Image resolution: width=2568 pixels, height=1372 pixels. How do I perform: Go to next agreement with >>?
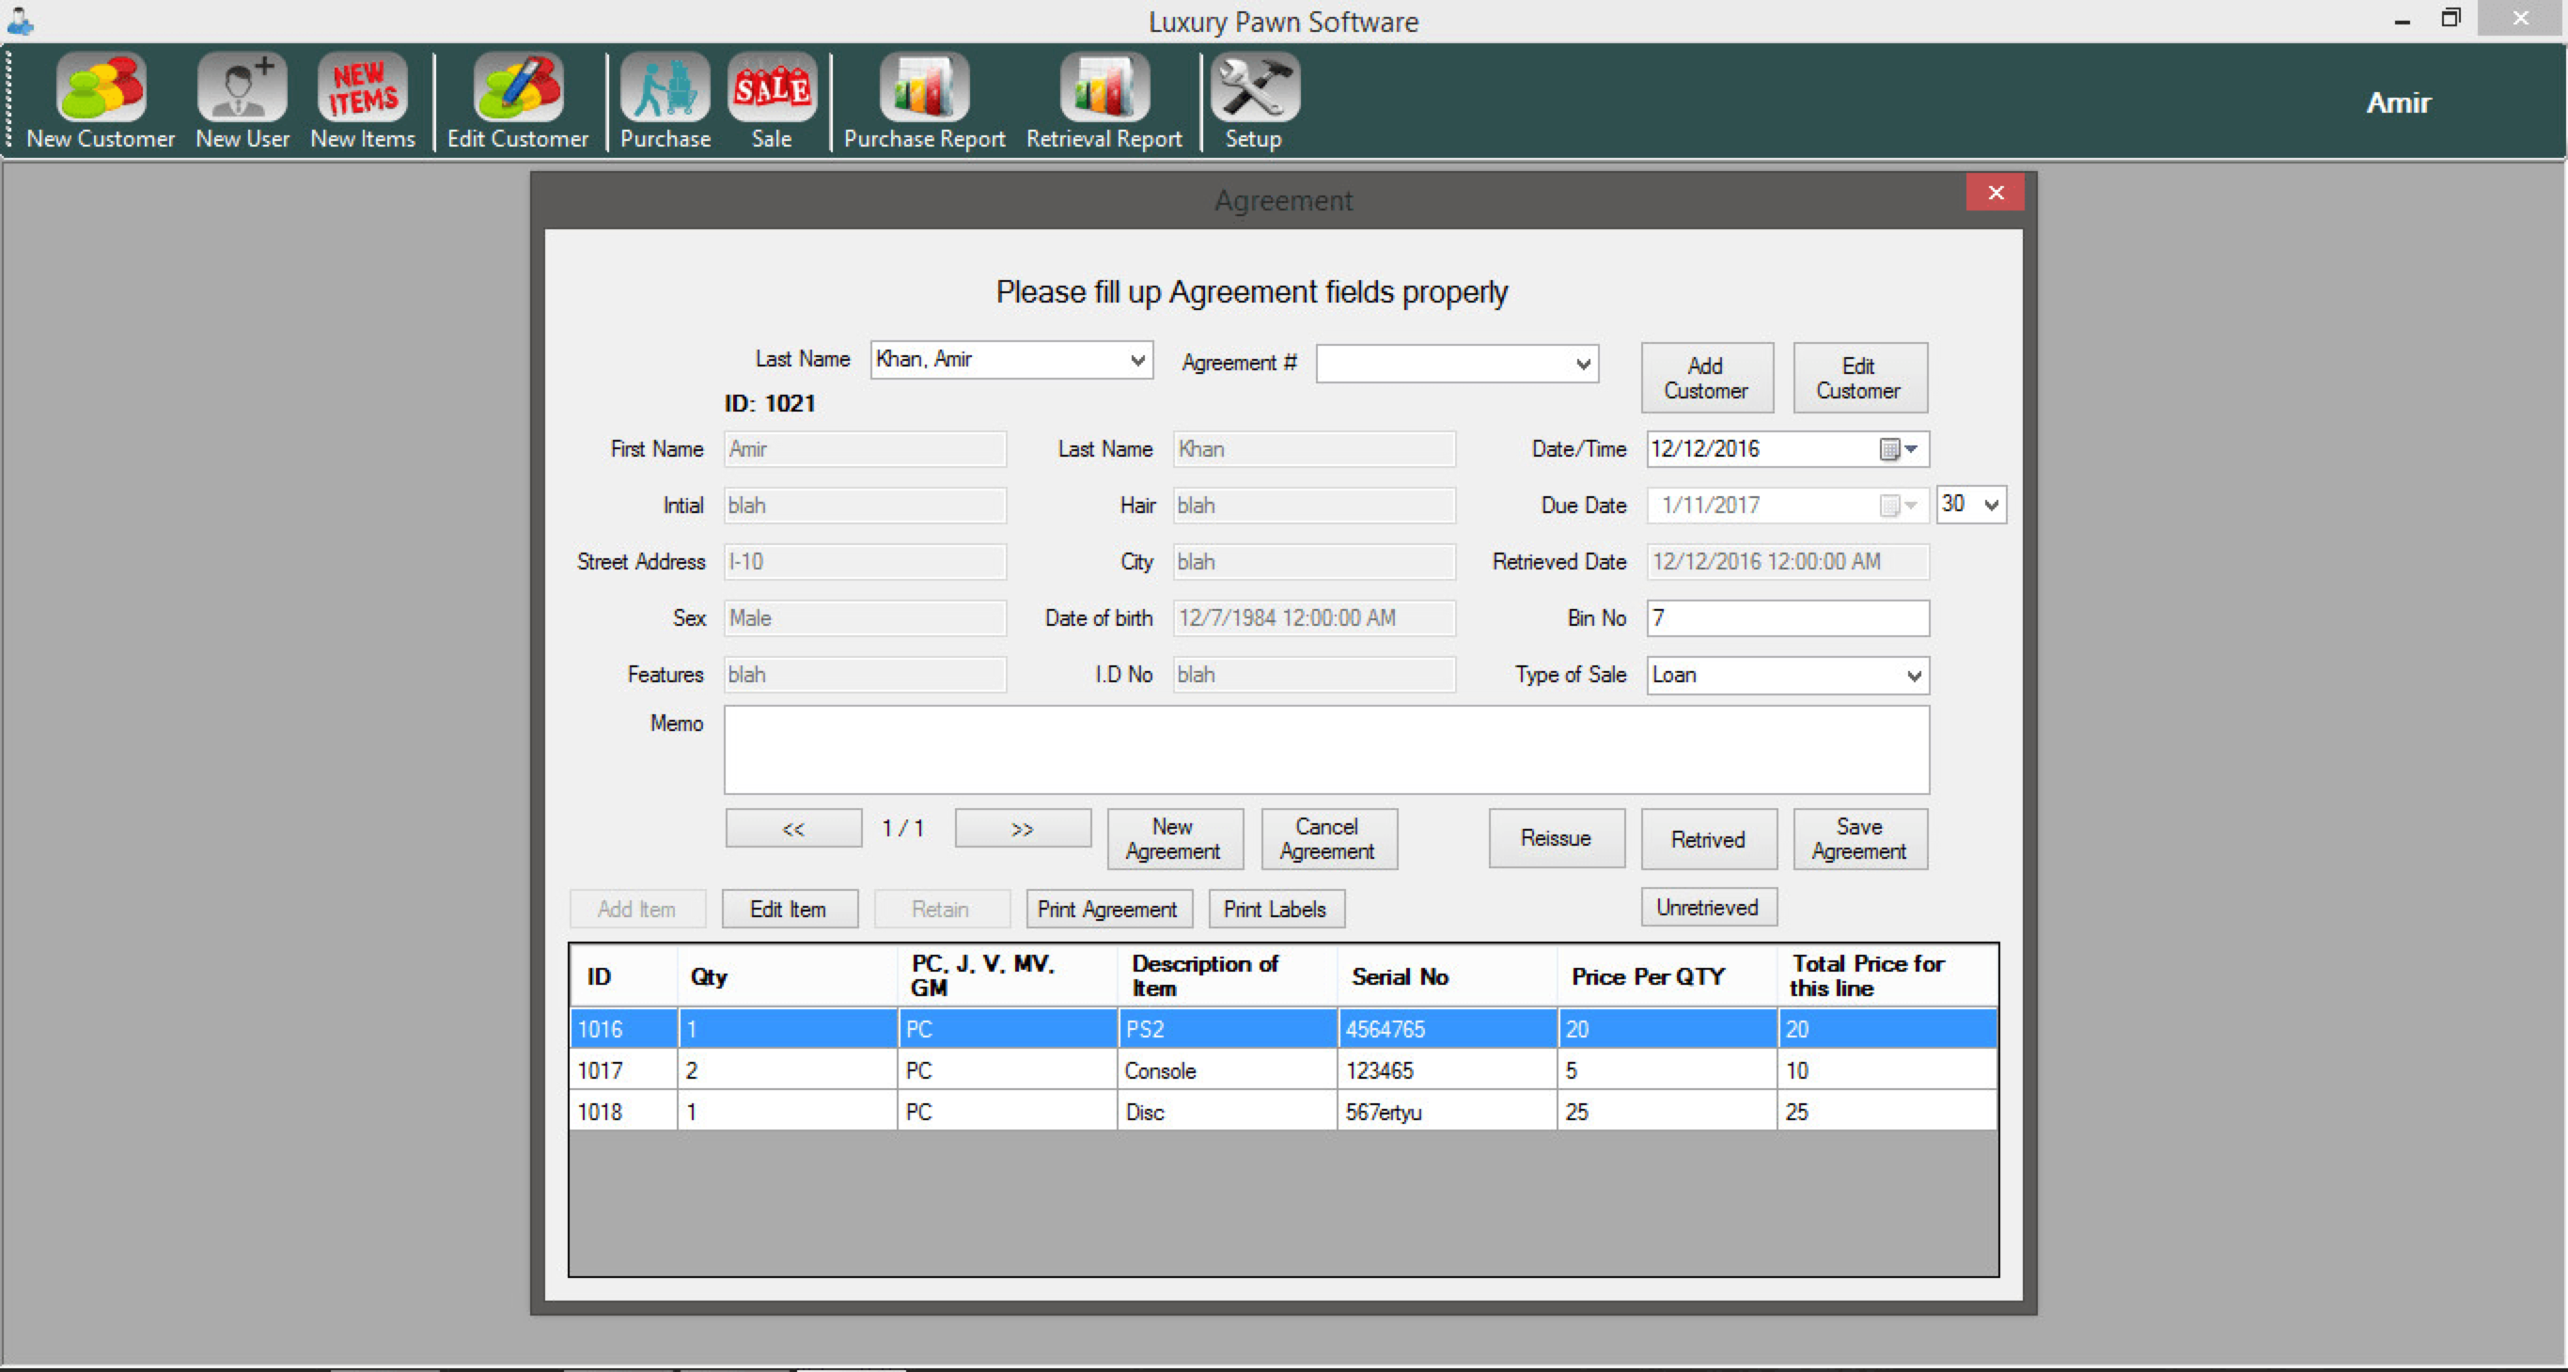(1023, 828)
